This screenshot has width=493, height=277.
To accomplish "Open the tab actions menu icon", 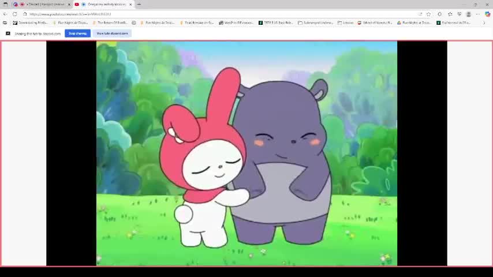I will pos(6,4).
